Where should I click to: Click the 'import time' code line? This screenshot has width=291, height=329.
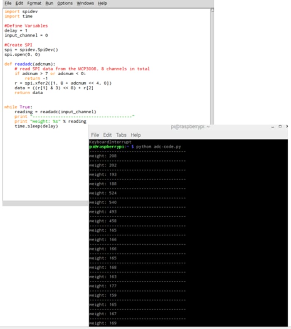(18, 16)
